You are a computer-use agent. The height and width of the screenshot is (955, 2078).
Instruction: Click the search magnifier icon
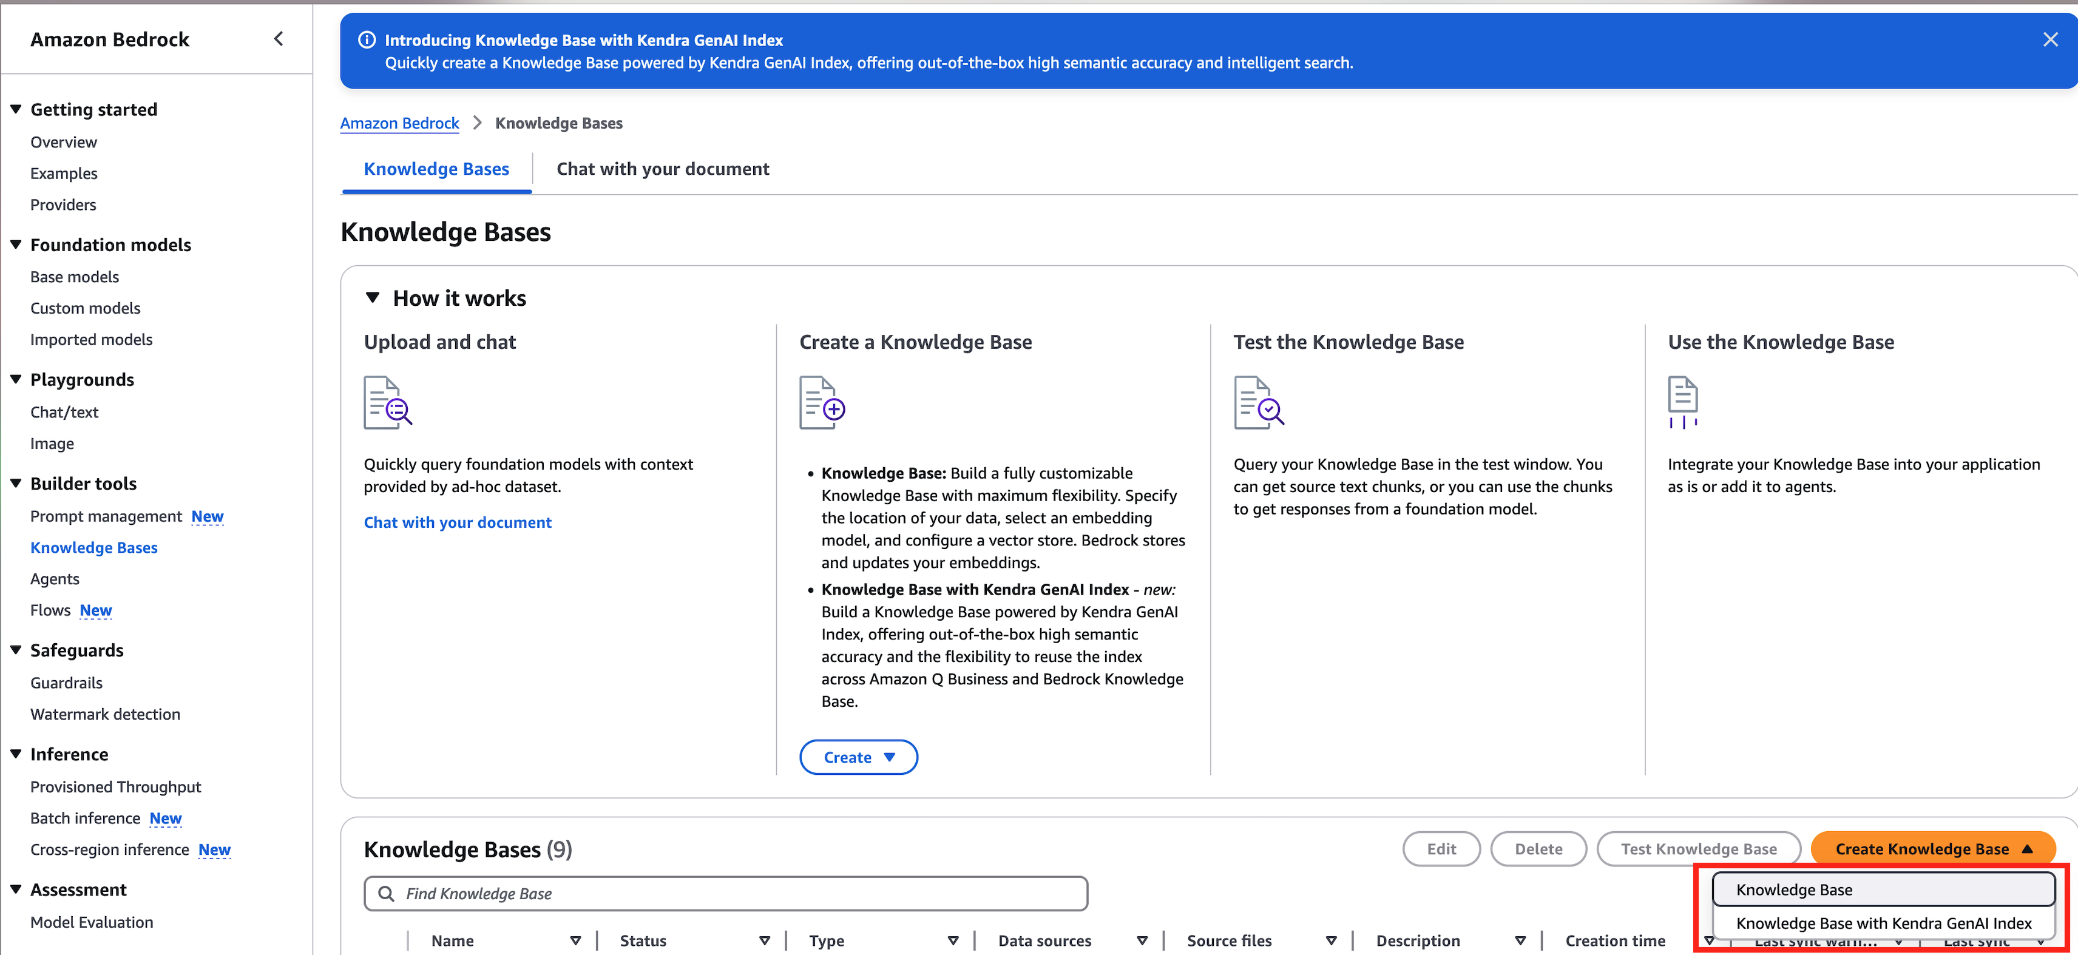click(x=387, y=894)
